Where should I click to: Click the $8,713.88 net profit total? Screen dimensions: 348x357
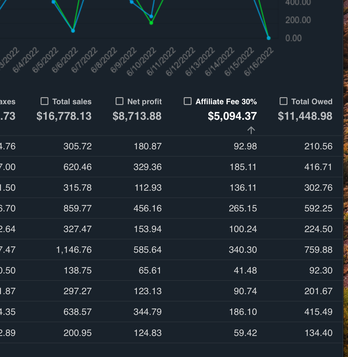(x=137, y=116)
